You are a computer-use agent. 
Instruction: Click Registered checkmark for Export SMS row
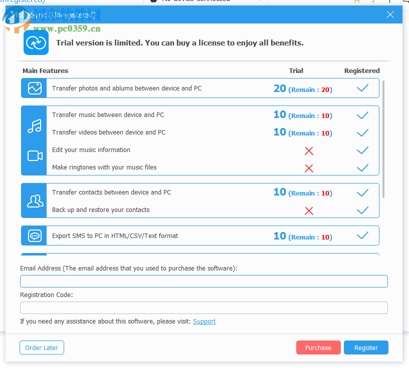[362, 235]
